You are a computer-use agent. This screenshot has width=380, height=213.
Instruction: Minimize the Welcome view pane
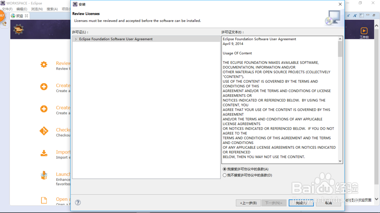[x=368, y=15]
